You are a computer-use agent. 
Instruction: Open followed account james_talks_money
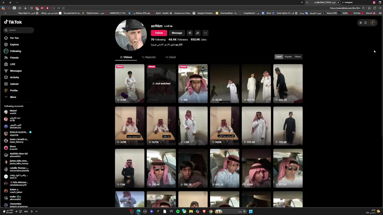point(16,162)
